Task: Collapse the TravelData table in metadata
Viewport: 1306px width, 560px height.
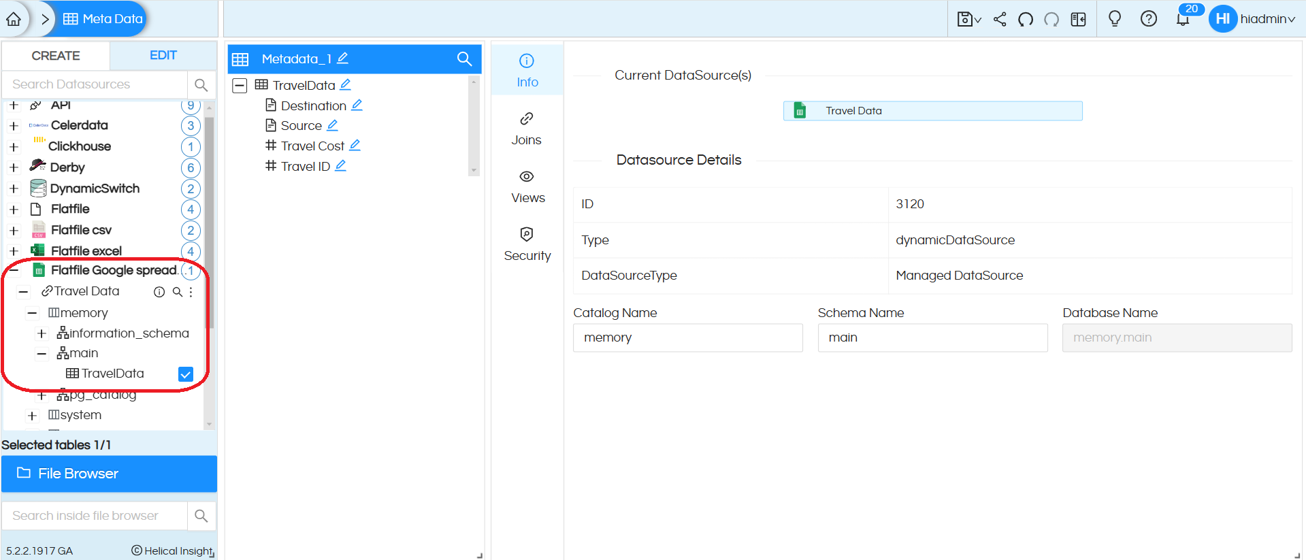Action: [240, 86]
